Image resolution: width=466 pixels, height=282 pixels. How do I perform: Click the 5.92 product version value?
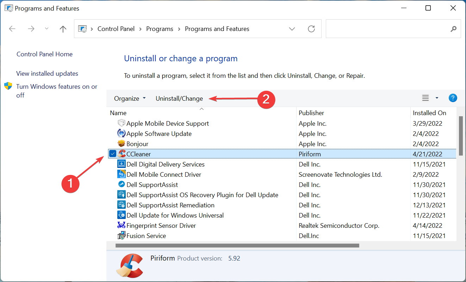click(x=234, y=258)
